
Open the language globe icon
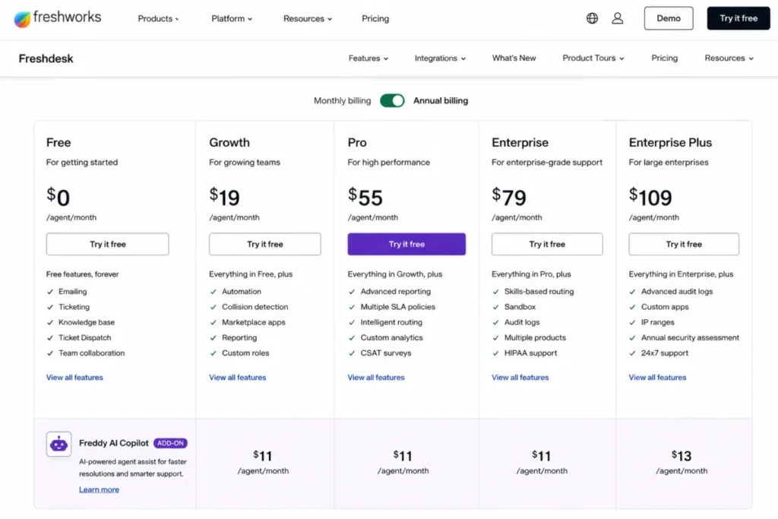592,18
